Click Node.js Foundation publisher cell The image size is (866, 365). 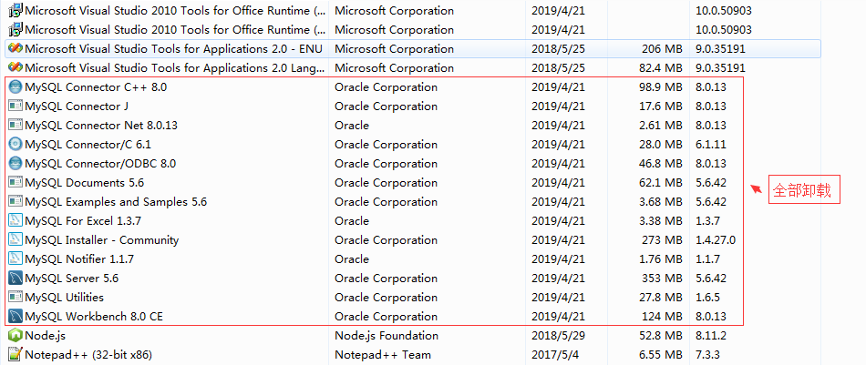point(387,335)
